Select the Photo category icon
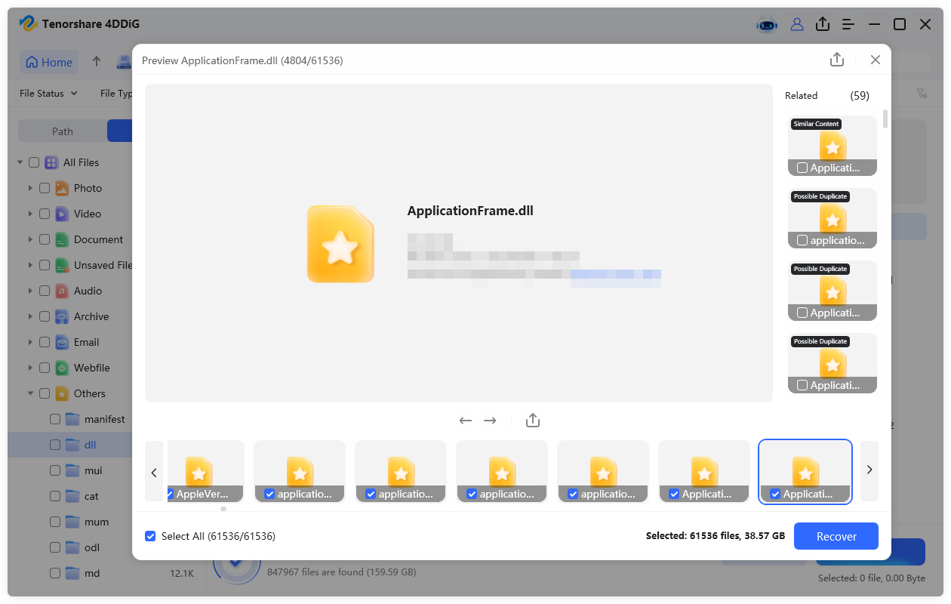 coord(62,188)
